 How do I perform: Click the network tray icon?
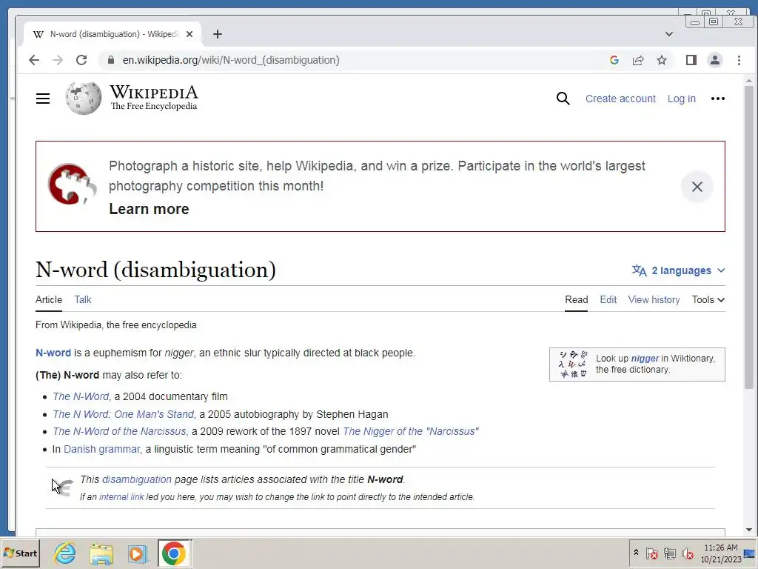(x=669, y=553)
